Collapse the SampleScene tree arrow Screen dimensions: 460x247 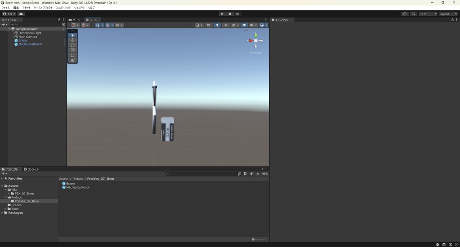tap(9, 29)
